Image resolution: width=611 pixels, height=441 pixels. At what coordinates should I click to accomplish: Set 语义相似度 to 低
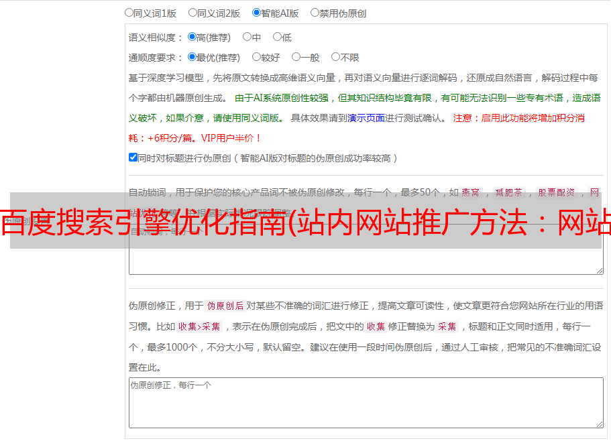[x=277, y=37]
